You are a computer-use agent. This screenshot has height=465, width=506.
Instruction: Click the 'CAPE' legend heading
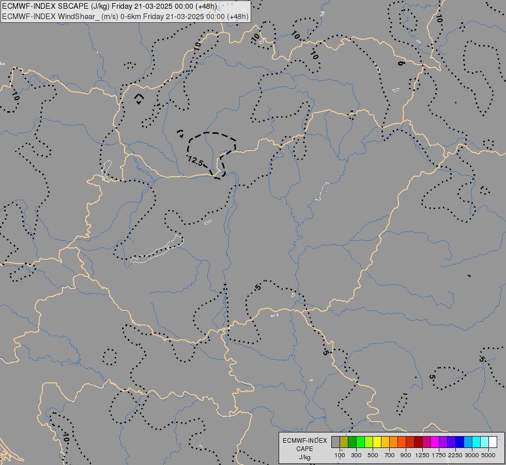pyautogui.click(x=304, y=449)
